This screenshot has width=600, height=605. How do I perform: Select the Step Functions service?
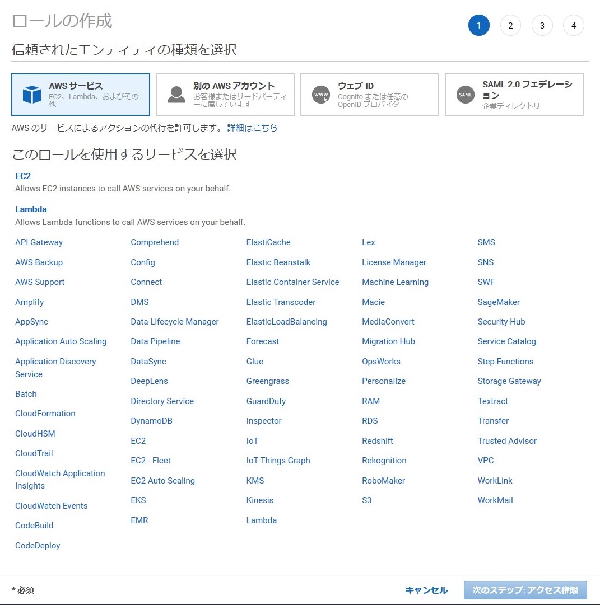pyautogui.click(x=505, y=362)
